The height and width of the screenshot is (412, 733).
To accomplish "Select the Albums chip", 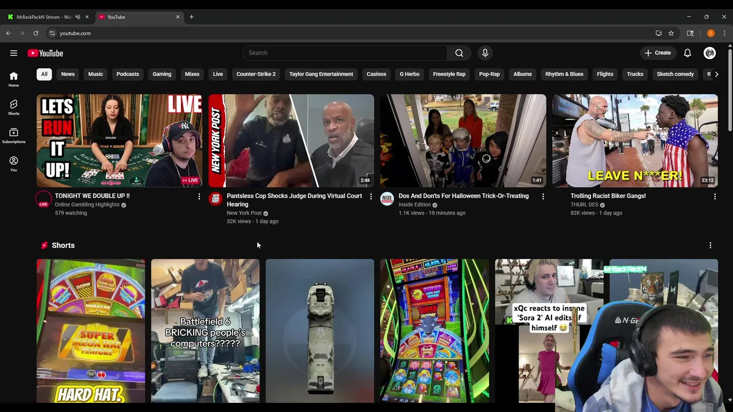I will pyautogui.click(x=522, y=74).
